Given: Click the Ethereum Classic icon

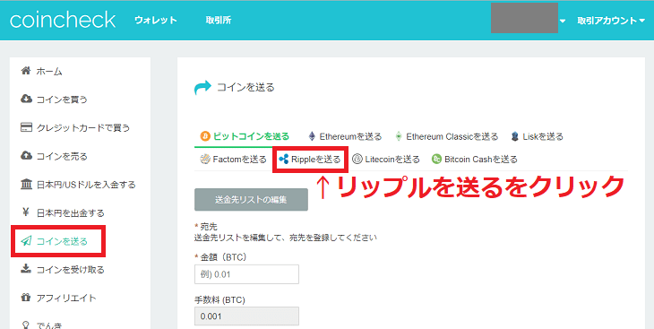Looking at the screenshot, I should click(x=399, y=136).
